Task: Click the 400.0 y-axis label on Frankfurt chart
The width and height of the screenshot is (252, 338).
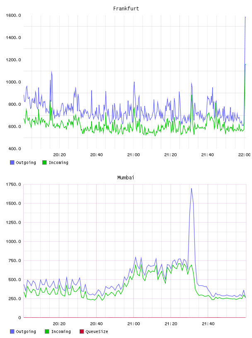Action: (15, 149)
